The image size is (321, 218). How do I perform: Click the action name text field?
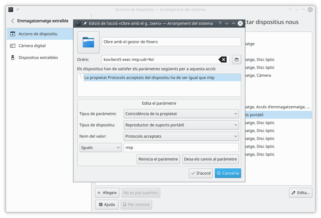point(171,42)
